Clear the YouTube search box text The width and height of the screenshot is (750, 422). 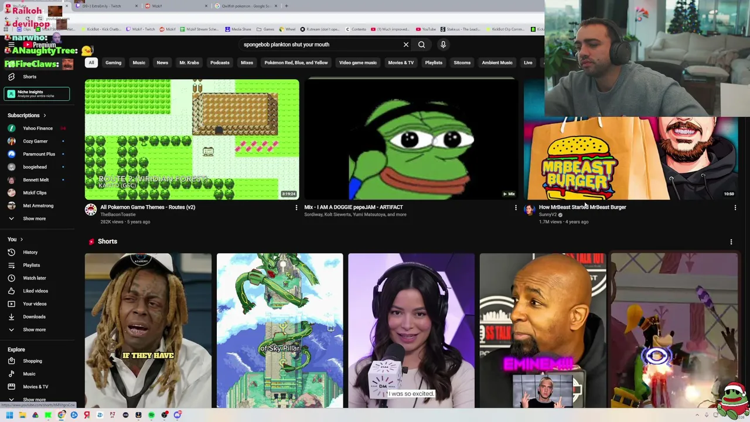405,45
